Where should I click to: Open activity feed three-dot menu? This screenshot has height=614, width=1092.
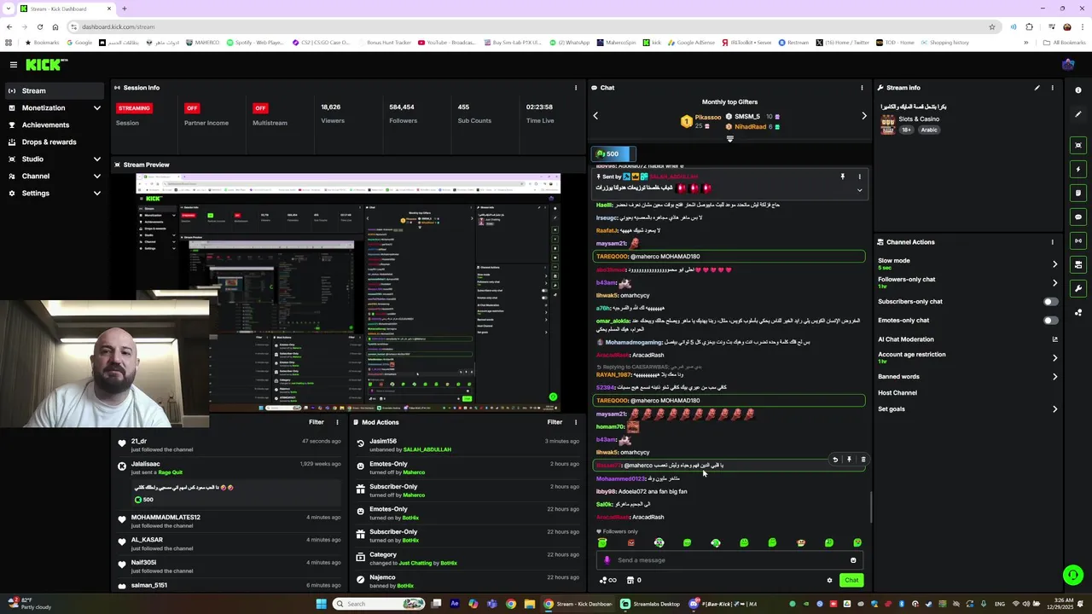click(x=337, y=422)
